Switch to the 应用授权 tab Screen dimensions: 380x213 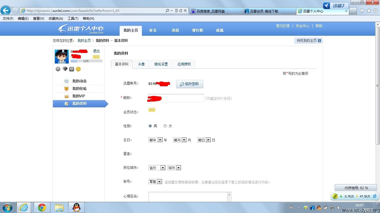coord(184,64)
